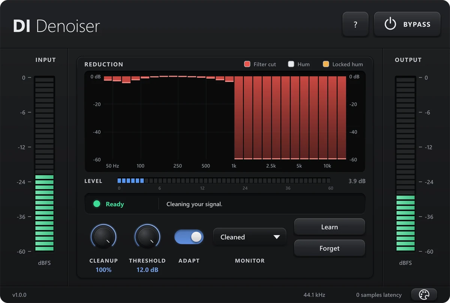Click the 0 samples latency text

pos(379,295)
